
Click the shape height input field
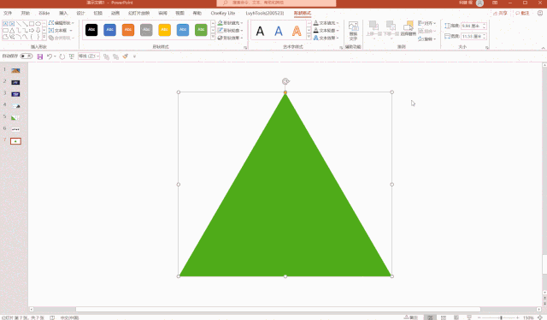click(473, 26)
